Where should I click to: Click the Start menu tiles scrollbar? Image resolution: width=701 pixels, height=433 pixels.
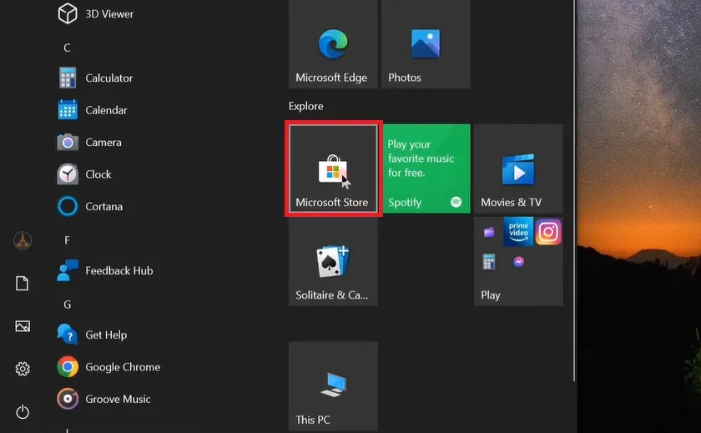[x=574, y=191]
